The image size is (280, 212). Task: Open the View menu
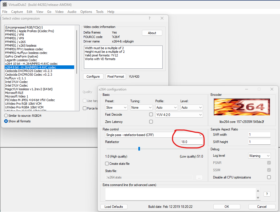pos(40,12)
